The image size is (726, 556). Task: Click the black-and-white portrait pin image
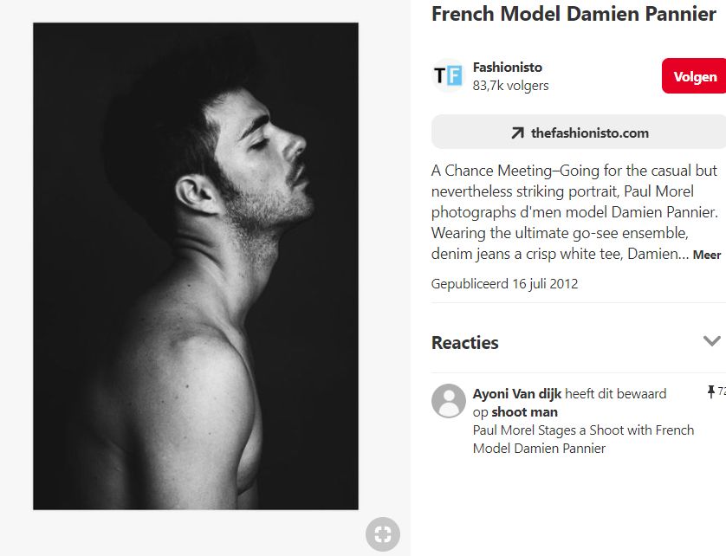click(x=196, y=266)
